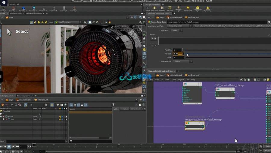Screen dimensions: 271x153
Task: Add an Environment Light from the shelf
Action: click(198, 8)
